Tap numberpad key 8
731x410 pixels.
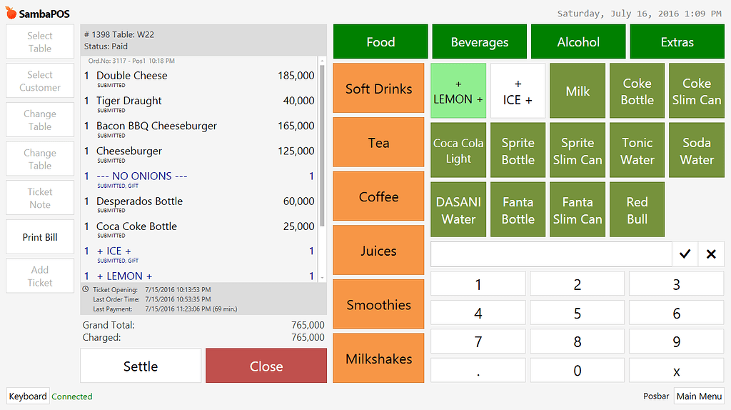click(577, 341)
